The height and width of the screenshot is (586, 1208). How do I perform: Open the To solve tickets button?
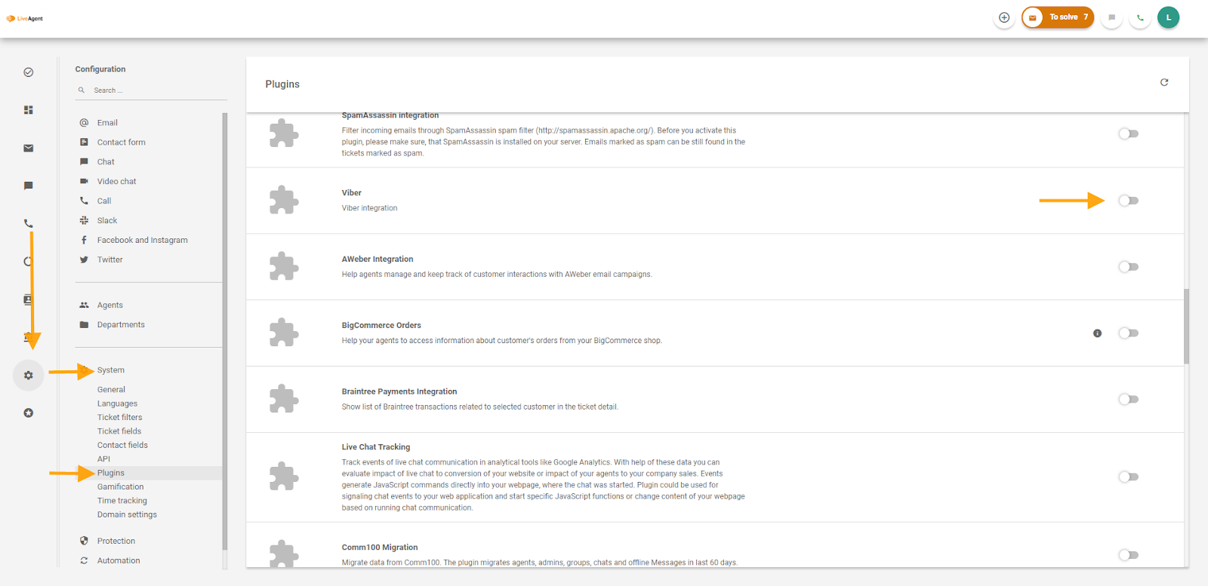(1058, 17)
